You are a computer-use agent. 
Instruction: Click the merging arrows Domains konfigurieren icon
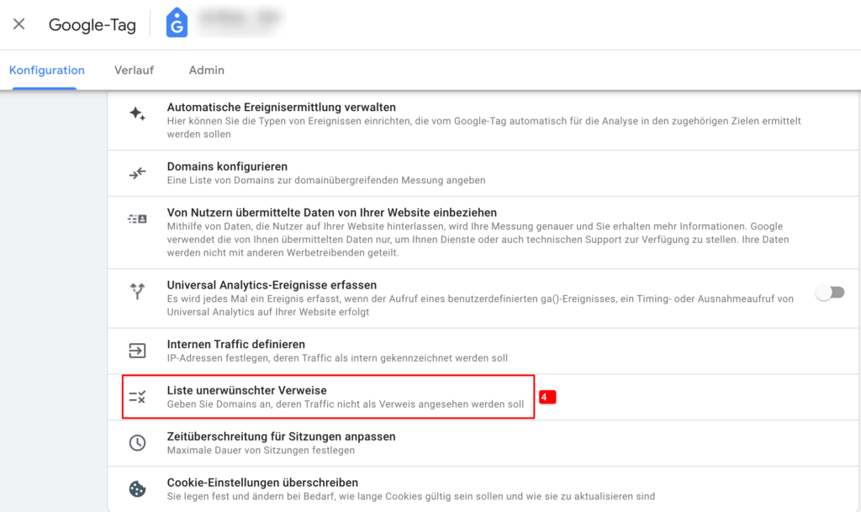(137, 173)
